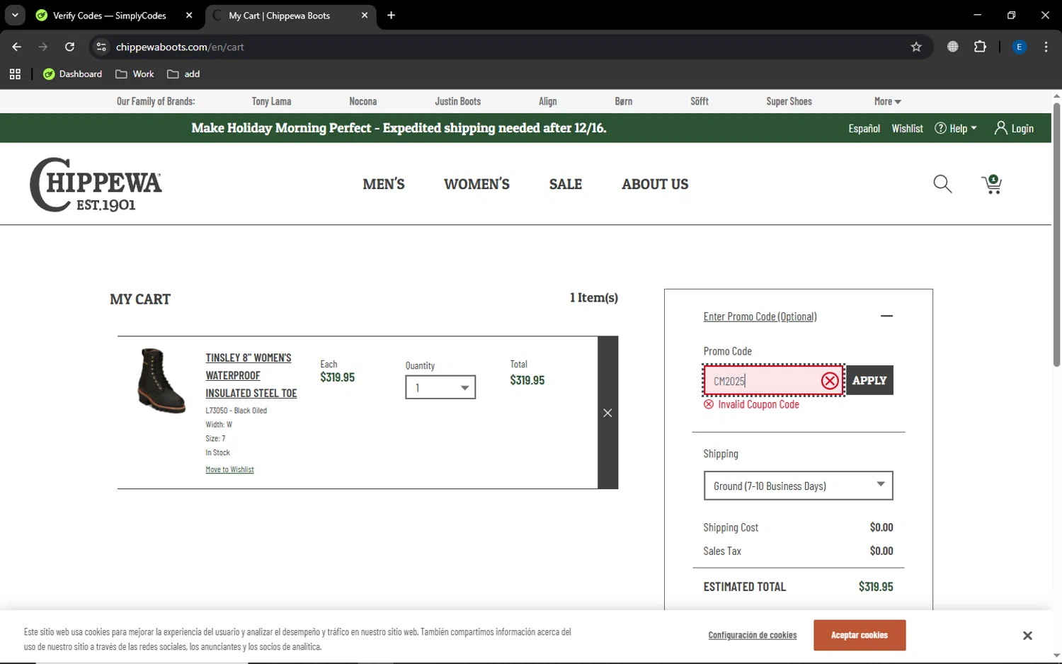Close the Verify Codes SimplyCodes tab
This screenshot has width=1062, height=664.
189,16
